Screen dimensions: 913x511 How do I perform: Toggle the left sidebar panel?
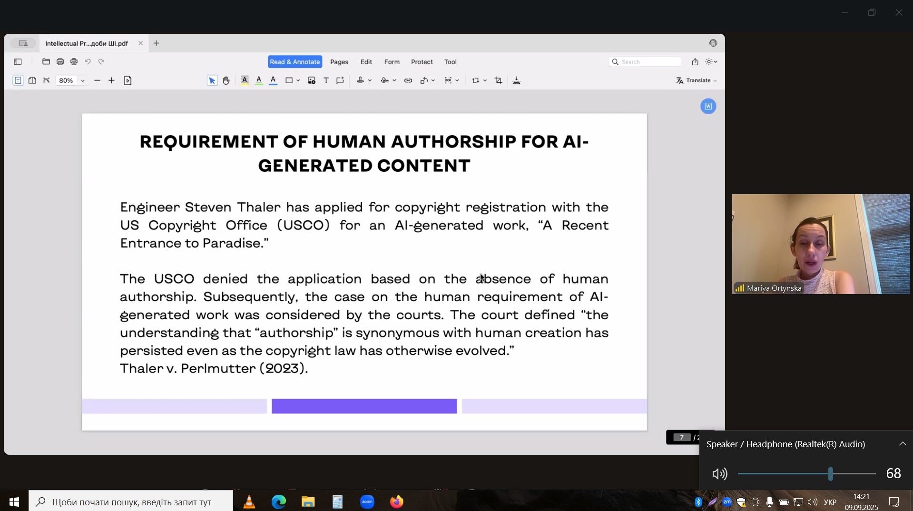tap(18, 61)
